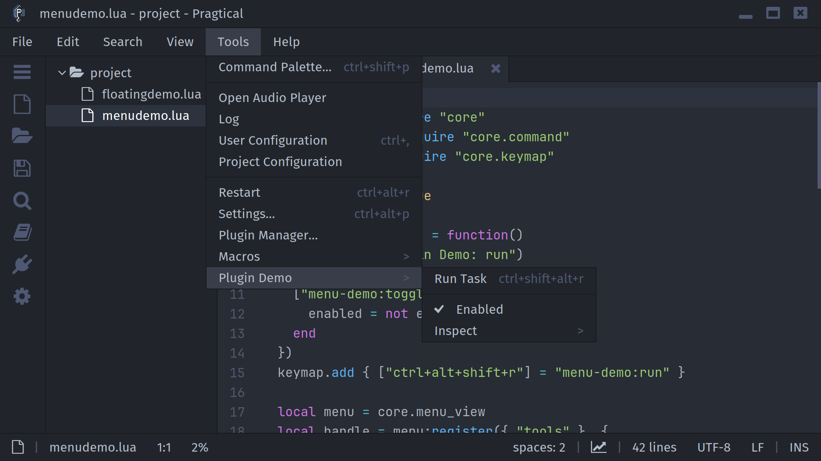Open the Plugin Demo submenu
The height and width of the screenshot is (461, 821).
tap(314, 278)
